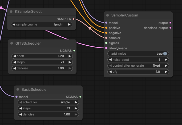Click the negative input socket on SamplerCustom
Image resolution: width=182 pixels, height=125 pixels.
click(x=106, y=33)
